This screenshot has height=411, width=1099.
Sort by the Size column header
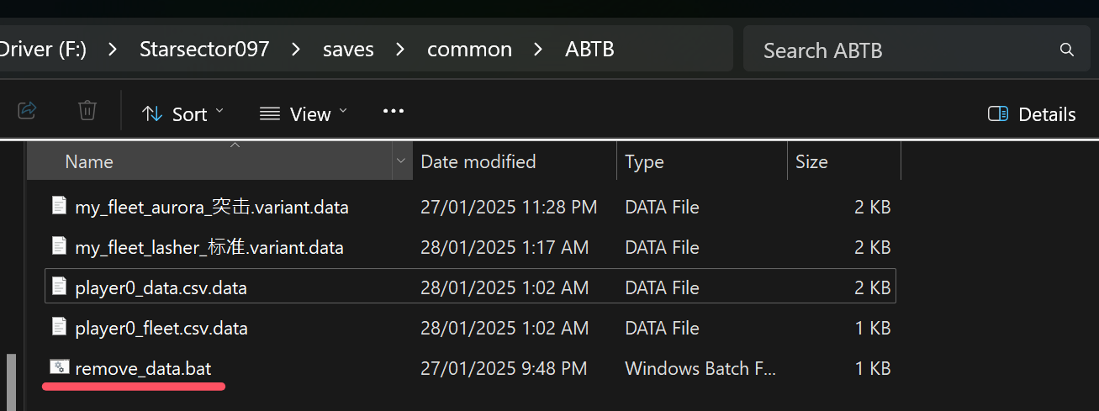pyautogui.click(x=811, y=161)
